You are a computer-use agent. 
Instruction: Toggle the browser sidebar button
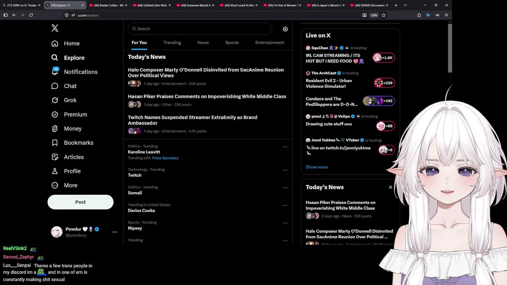coord(6,15)
